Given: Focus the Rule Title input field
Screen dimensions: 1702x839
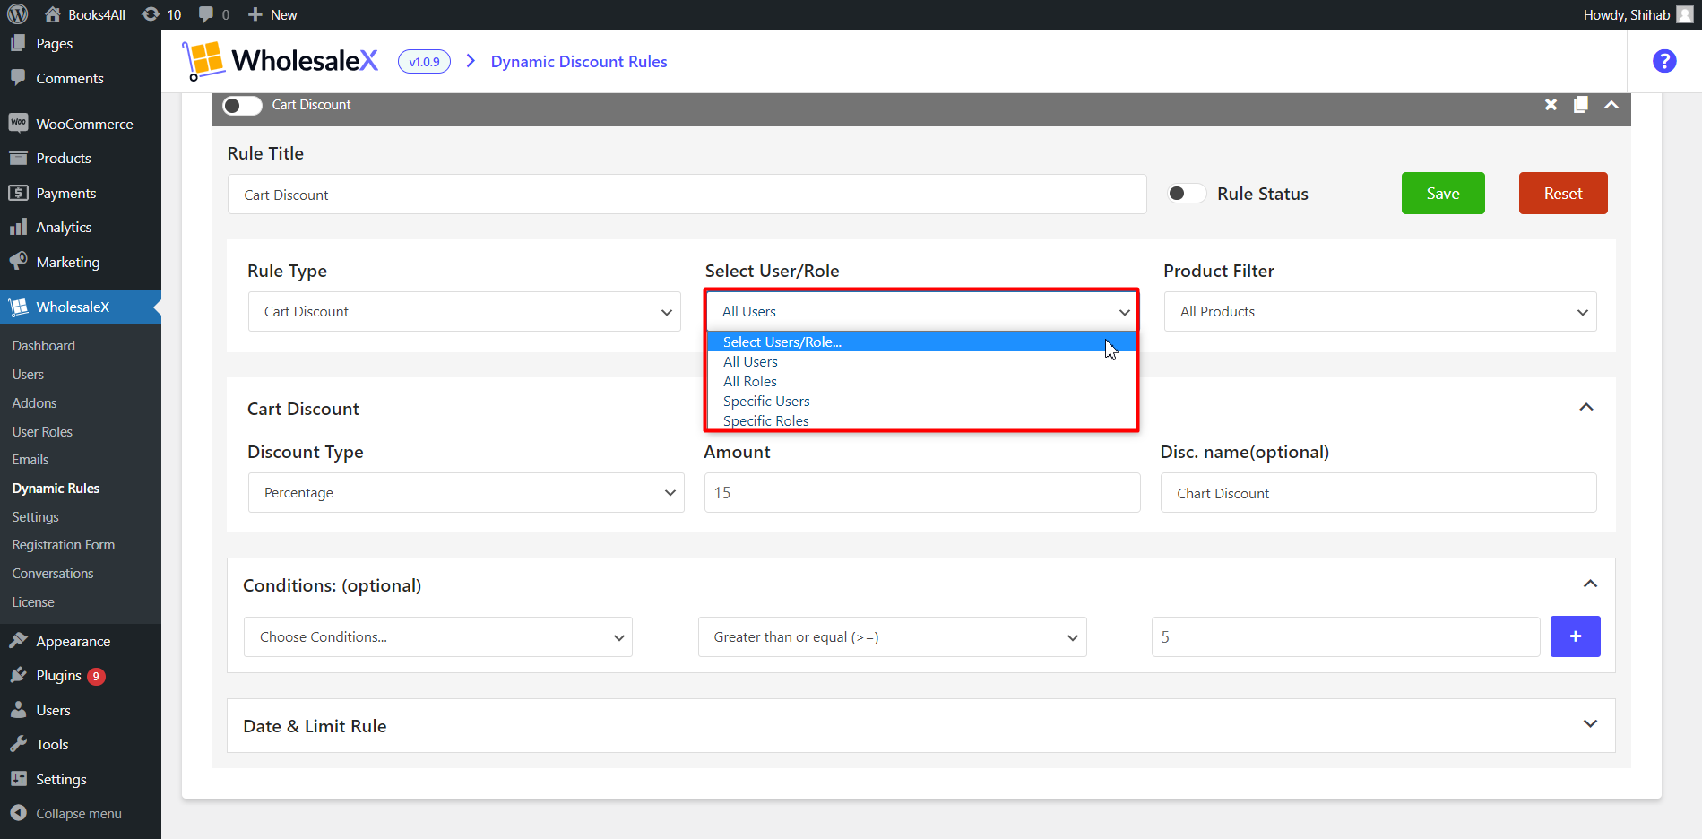Looking at the screenshot, I should coord(687,194).
